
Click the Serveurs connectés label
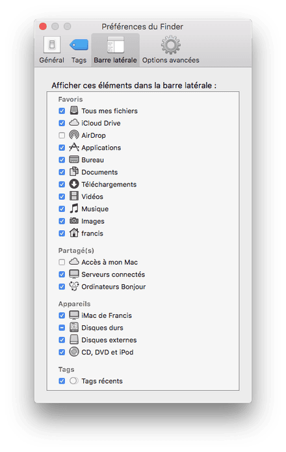pos(113,274)
